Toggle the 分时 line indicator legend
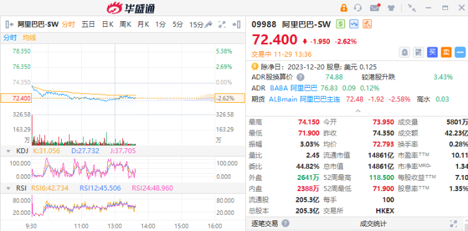 (x=10, y=38)
